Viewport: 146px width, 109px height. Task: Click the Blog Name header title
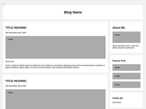click(73, 12)
